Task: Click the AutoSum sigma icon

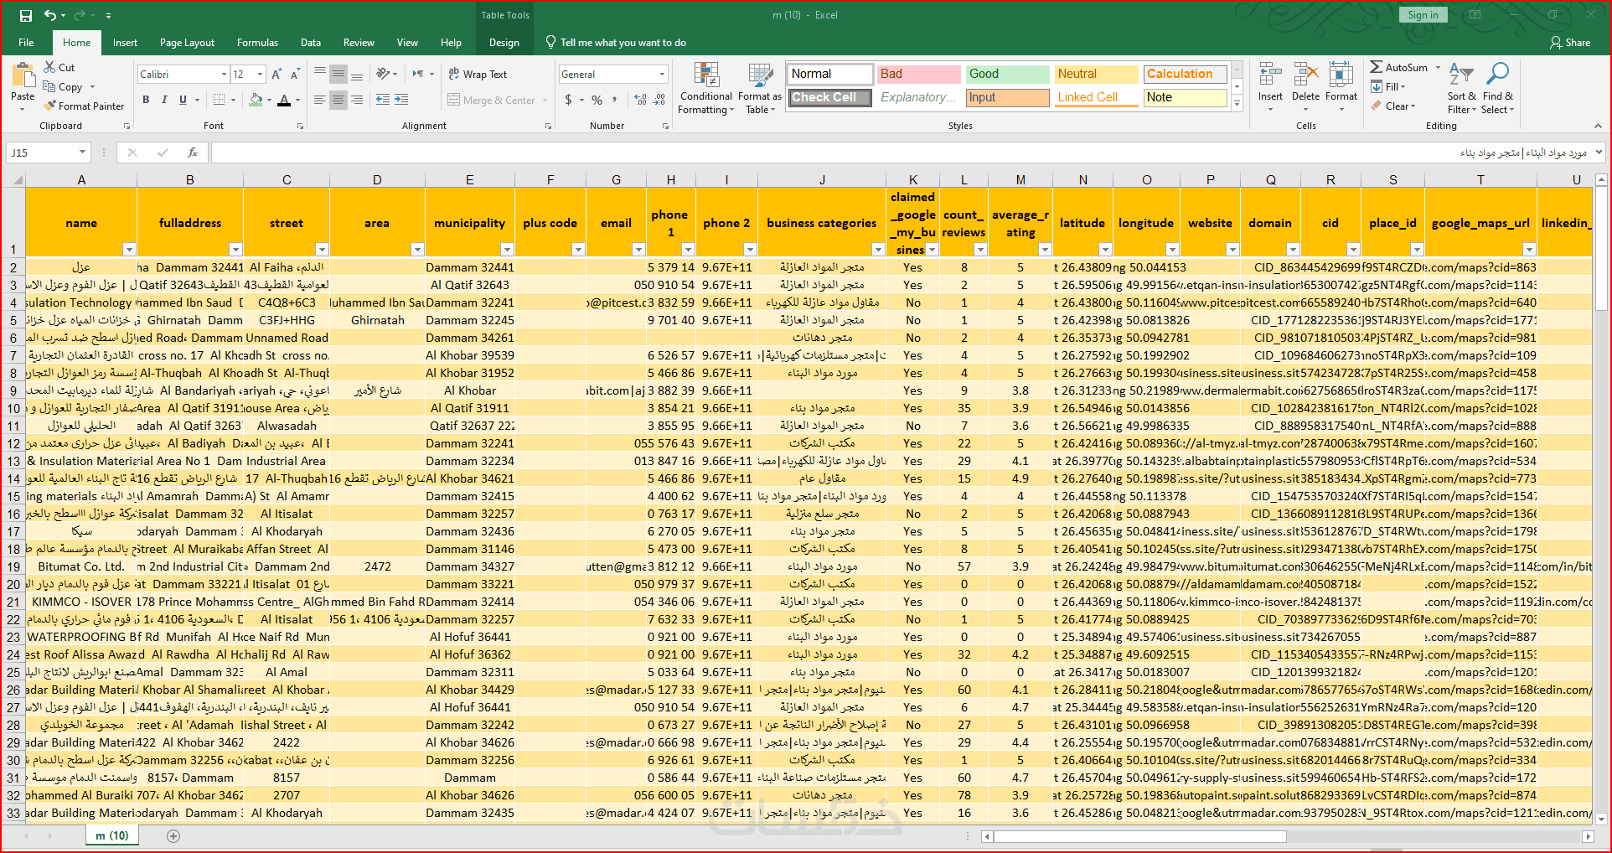Action: pyautogui.click(x=1377, y=67)
